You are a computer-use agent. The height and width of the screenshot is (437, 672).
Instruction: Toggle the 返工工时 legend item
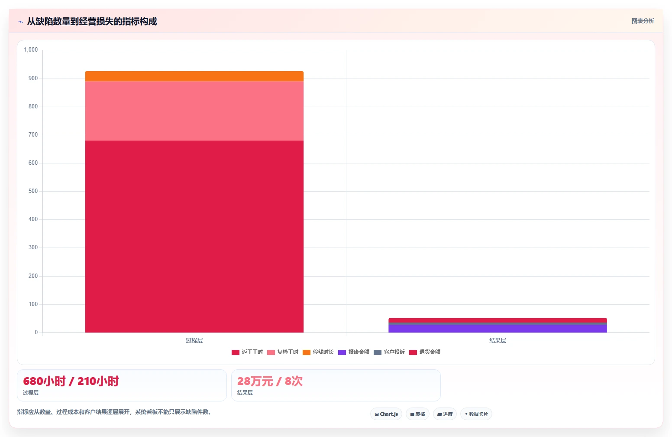(x=247, y=352)
